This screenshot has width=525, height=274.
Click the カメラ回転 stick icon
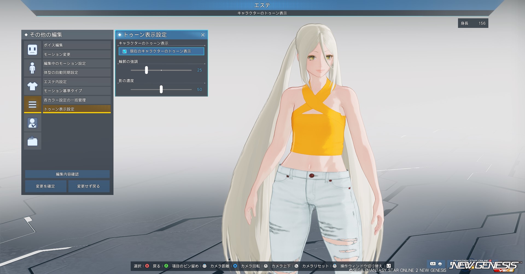click(x=266, y=266)
